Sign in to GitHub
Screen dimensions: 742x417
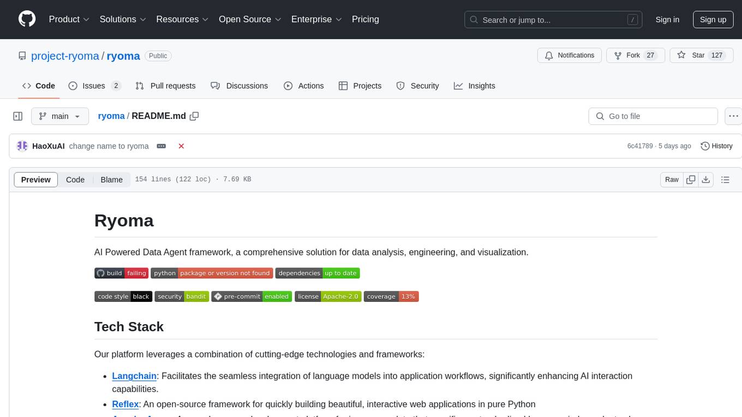[x=667, y=20]
